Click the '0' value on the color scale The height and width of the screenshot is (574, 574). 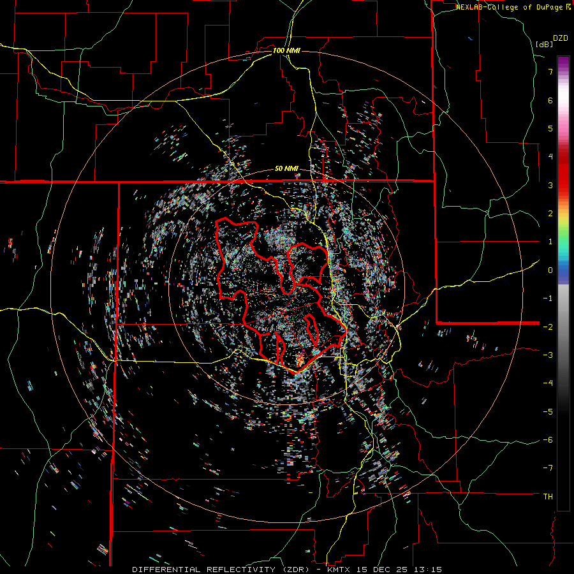point(550,270)
